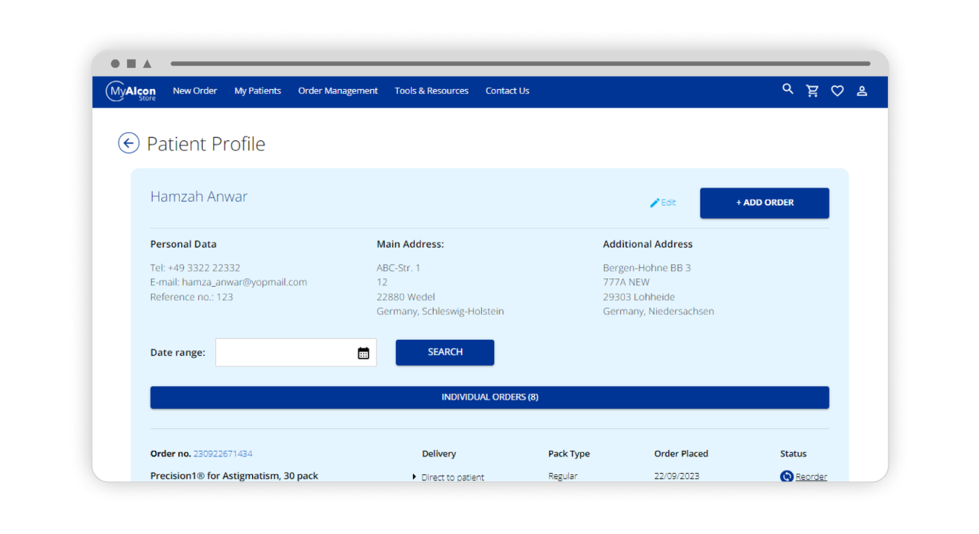Open the My Patients menu
Viewport: 979px width, 534px height.
[x=257, y=91]
